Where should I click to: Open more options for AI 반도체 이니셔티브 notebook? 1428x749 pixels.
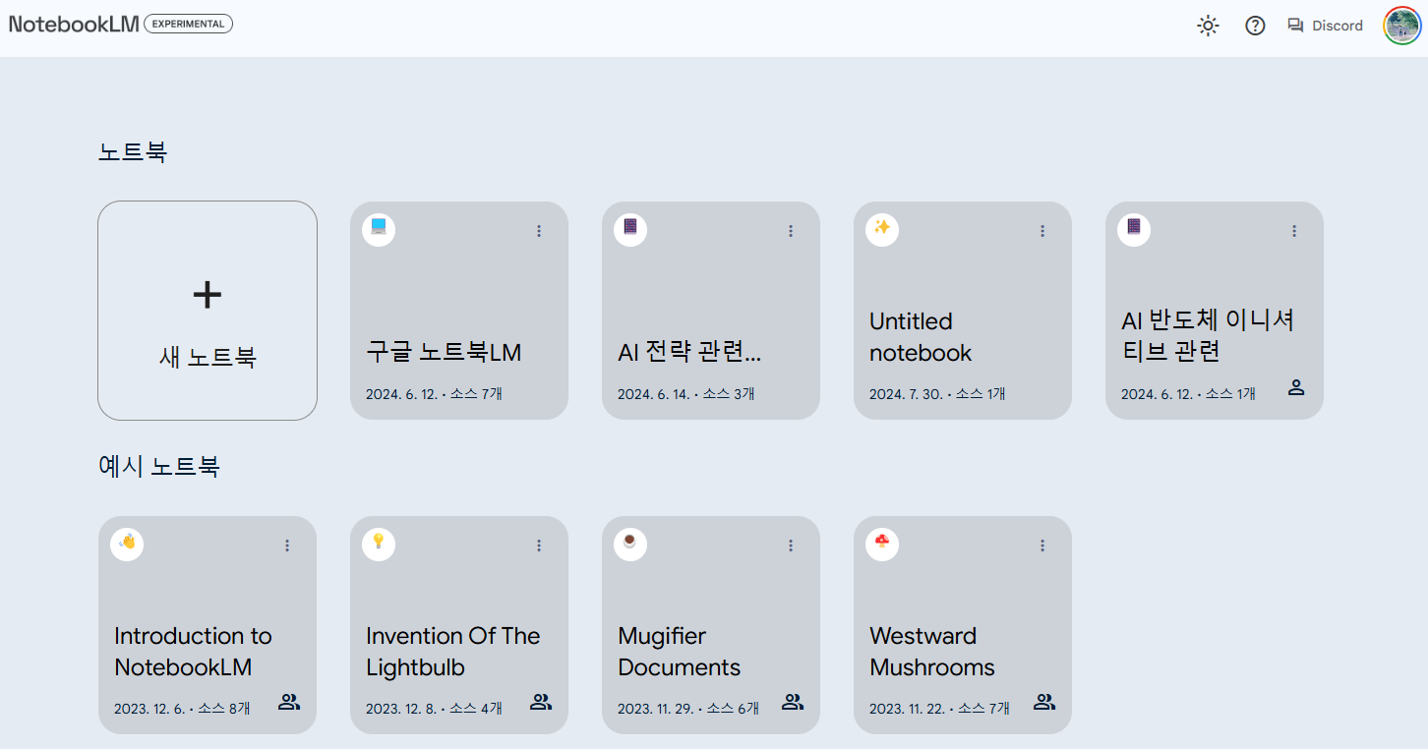[x=1294, y=231]
